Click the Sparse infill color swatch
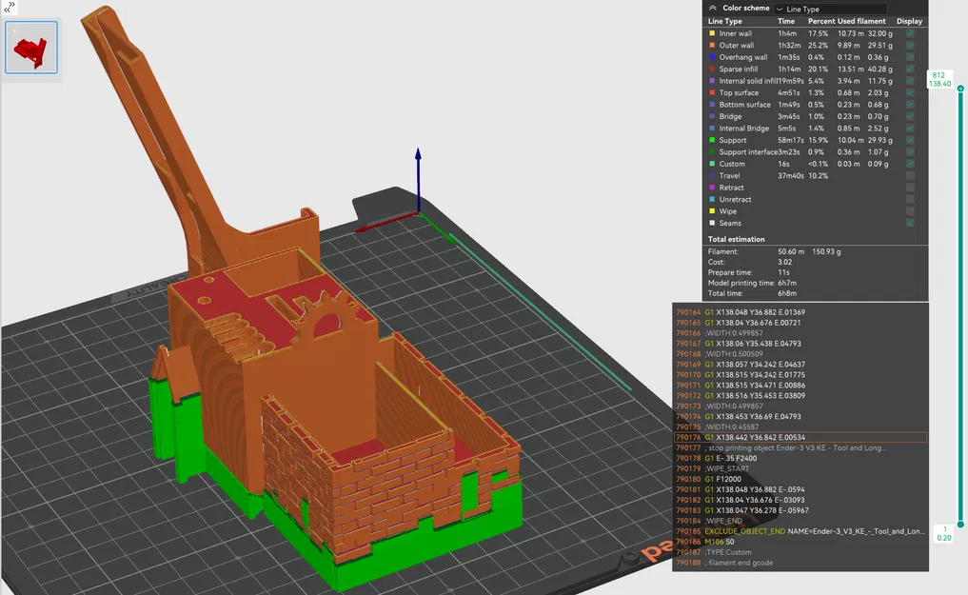The width and height of the screenshot is (968, 595). pos(711,69)
